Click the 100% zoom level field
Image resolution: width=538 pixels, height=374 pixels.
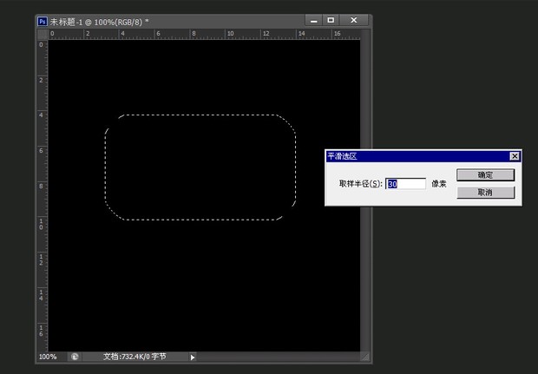pos(49,356)
